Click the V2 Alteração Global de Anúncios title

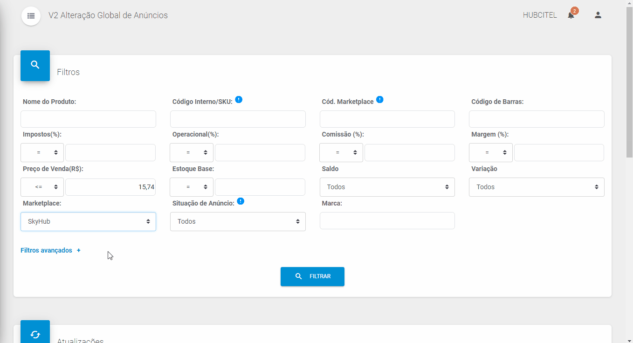click(x=108, y=15)
